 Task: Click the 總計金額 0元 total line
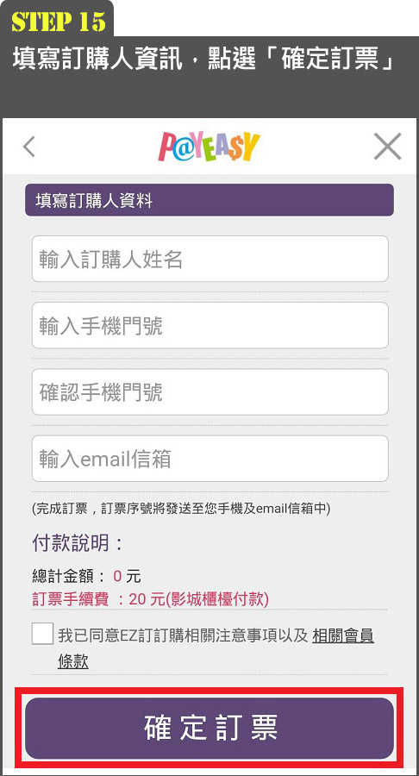pos(86,576)
